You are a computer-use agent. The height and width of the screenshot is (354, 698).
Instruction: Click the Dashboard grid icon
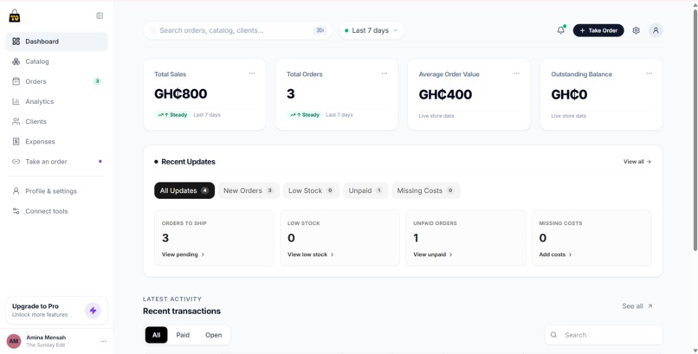pos(16,42)
